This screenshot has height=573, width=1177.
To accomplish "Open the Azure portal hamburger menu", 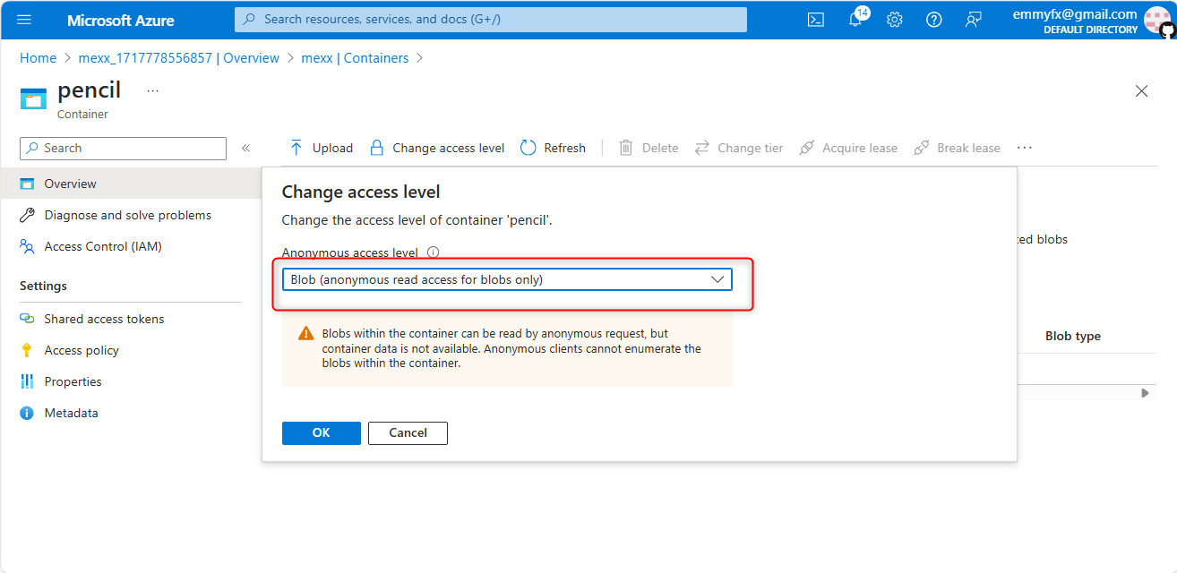I will click(24, 20).
